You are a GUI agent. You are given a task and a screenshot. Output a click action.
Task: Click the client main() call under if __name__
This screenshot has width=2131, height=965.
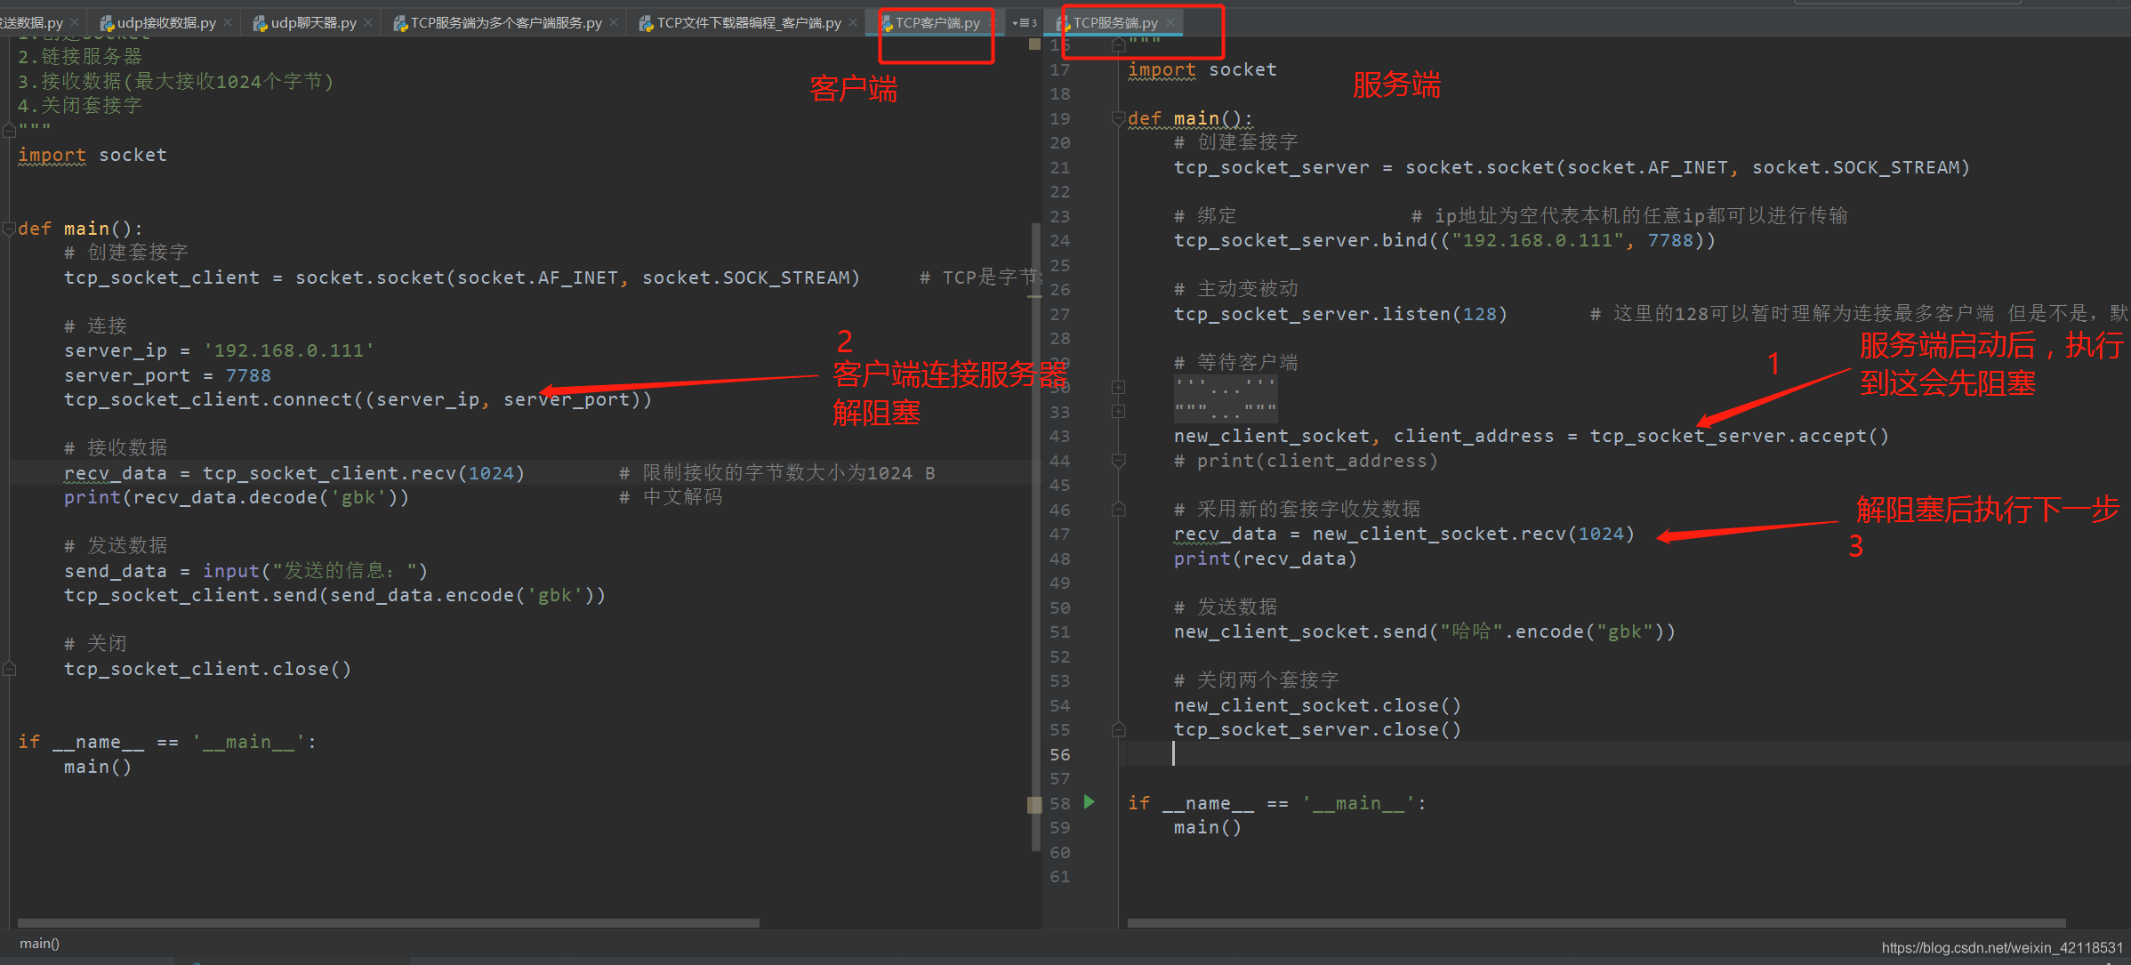pos(98,767)
